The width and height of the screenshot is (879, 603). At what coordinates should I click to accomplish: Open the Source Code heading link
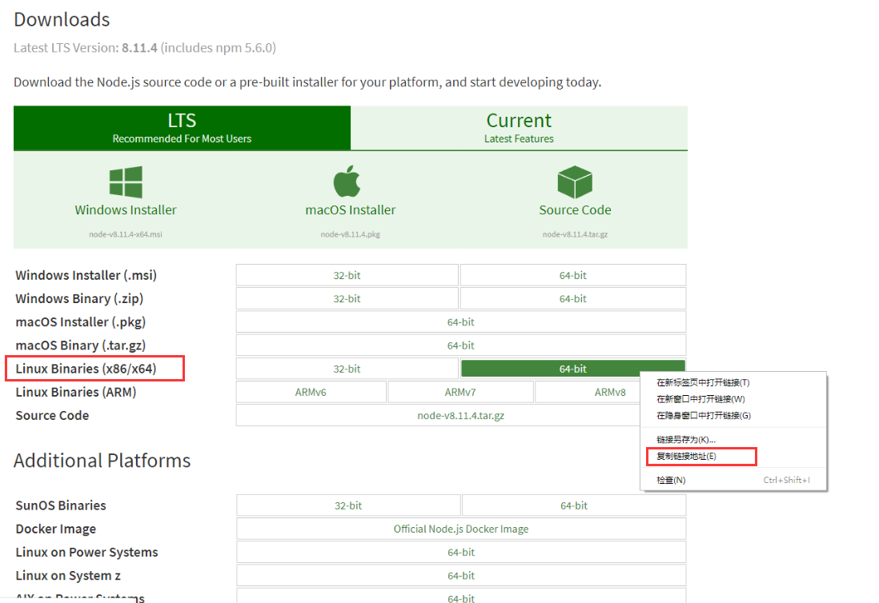point(575,210)
